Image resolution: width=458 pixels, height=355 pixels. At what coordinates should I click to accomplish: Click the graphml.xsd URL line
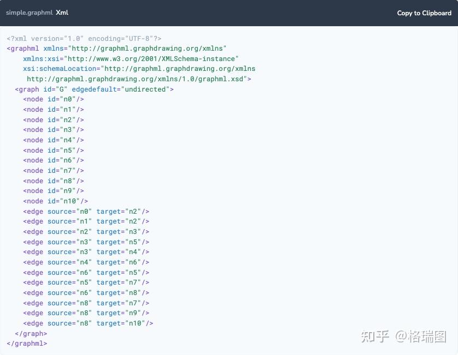[139, 79]
